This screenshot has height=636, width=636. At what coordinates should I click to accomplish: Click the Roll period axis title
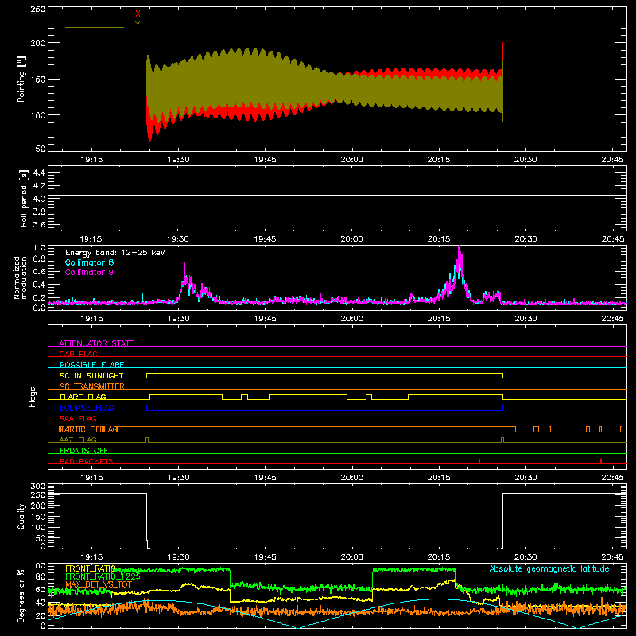tap(23, 198)
